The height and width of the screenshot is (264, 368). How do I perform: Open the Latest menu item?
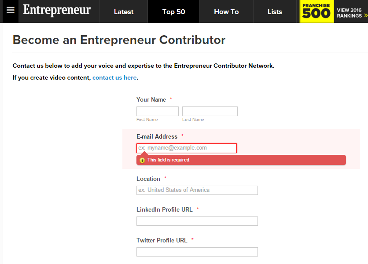[x=124, y=12]
